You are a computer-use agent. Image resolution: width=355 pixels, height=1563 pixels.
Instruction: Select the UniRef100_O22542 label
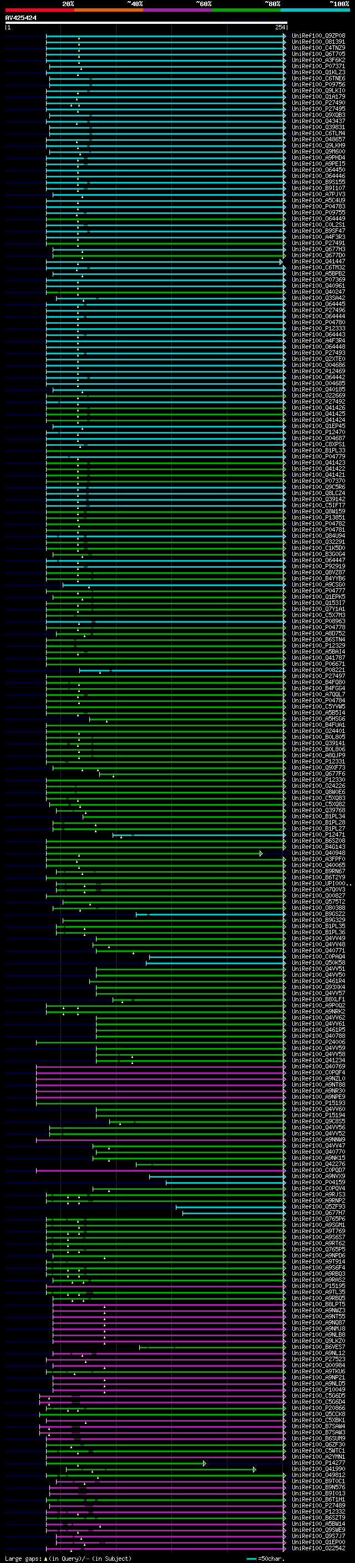(x=318, y=1548)
